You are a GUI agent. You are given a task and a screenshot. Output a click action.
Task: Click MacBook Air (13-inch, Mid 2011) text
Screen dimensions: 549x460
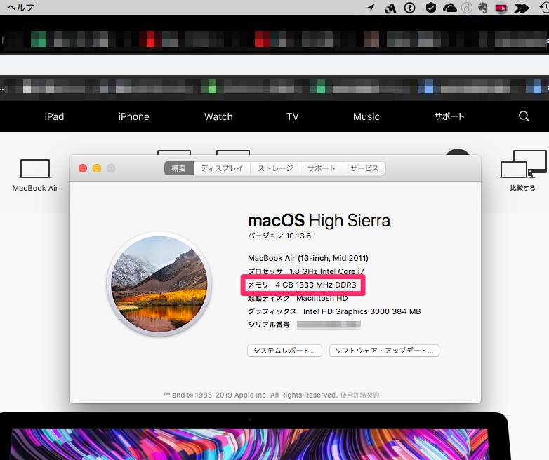(x=308, y=258)
